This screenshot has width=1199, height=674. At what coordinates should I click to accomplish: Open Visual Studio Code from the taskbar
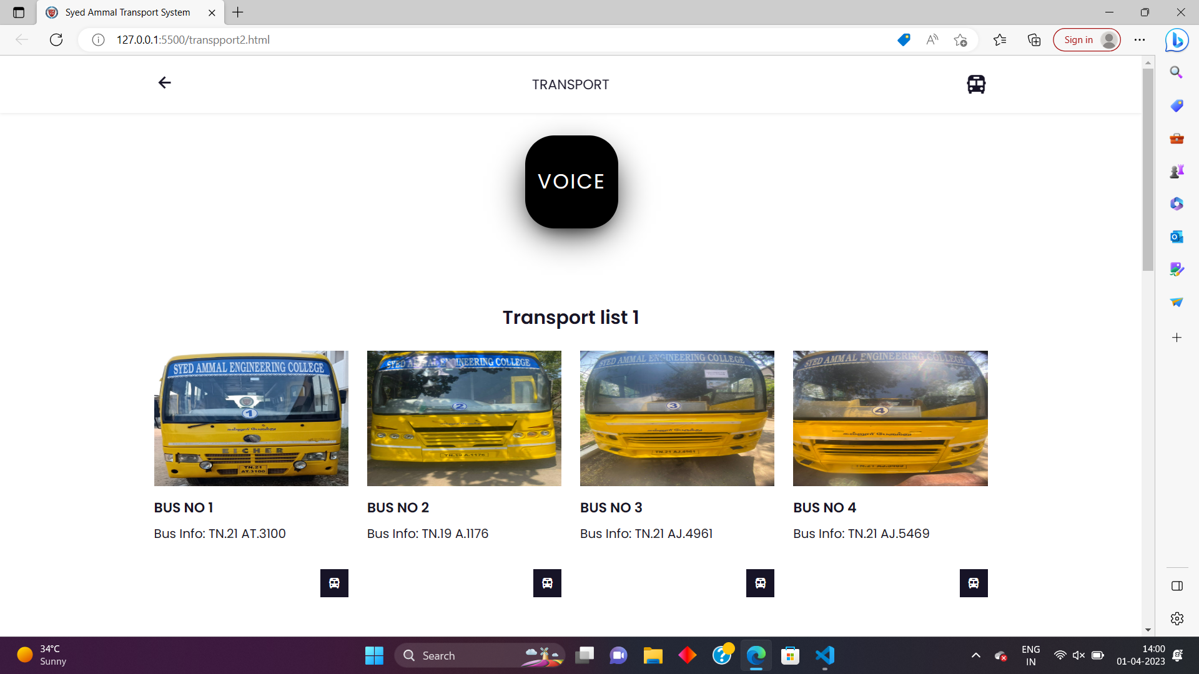pos(825,655)
